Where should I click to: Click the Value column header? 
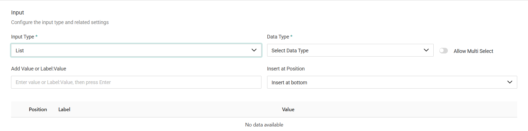[x=288, y=109]
